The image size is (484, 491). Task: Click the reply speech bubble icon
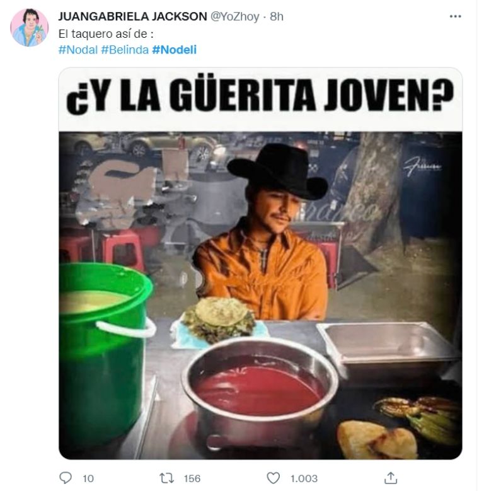pos(66,478)
